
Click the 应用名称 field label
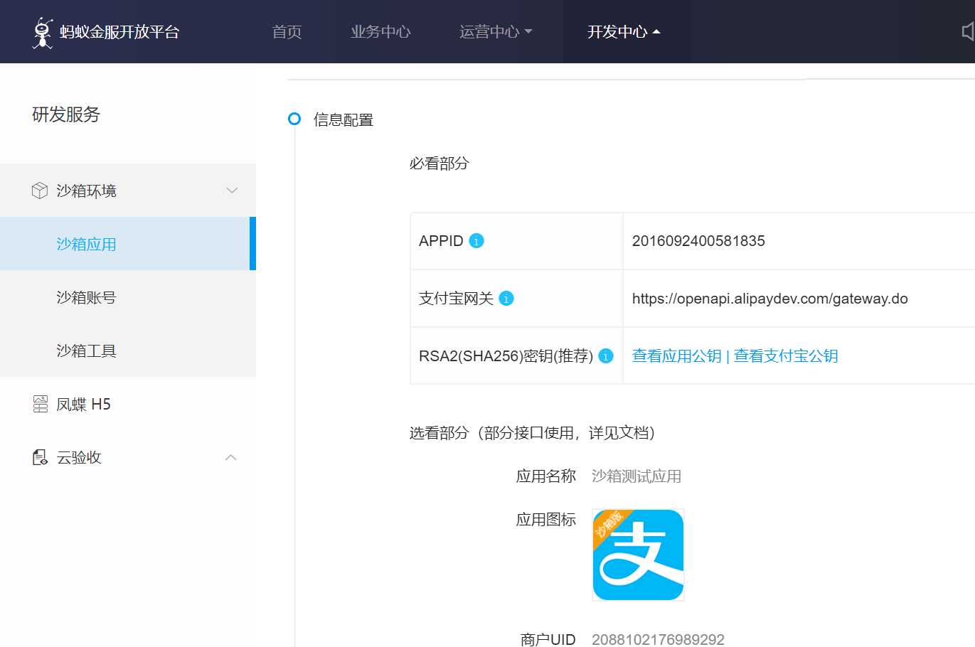pyautogui.click(x=545, y=476)
